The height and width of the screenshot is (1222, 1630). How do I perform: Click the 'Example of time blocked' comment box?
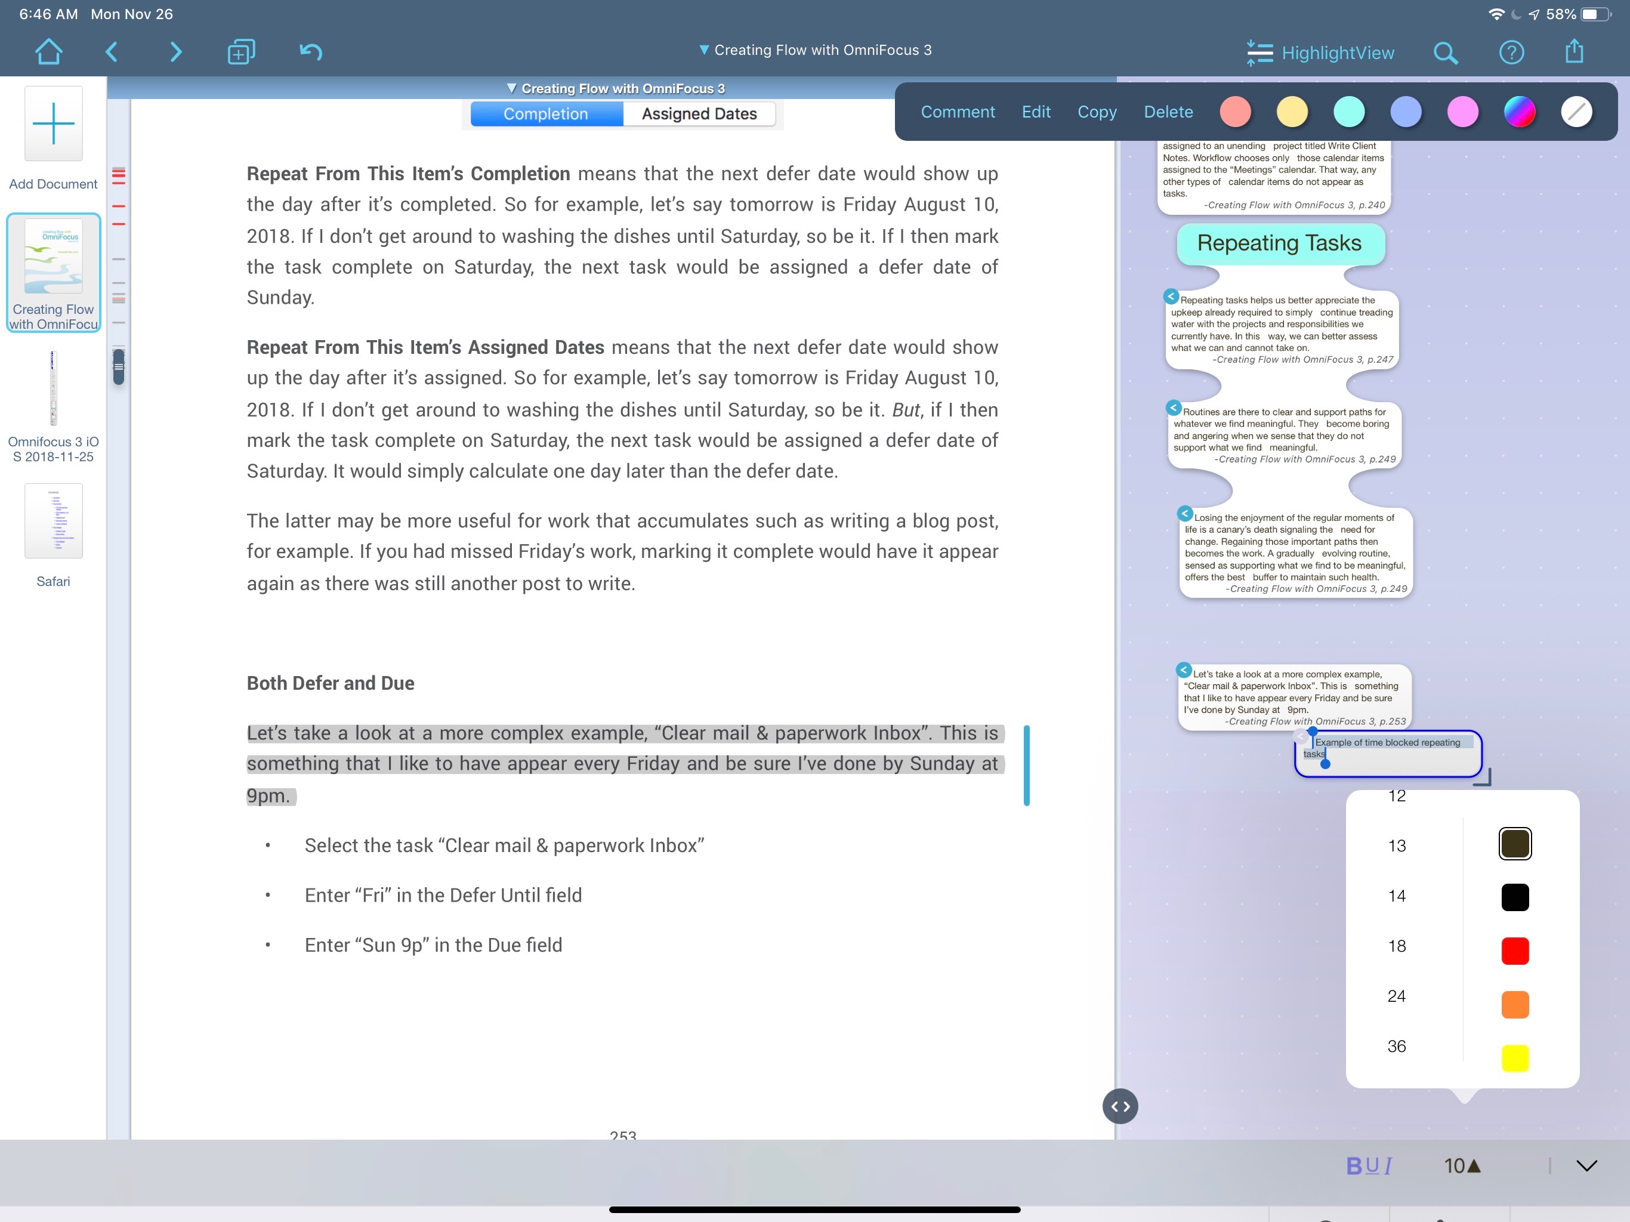point(1388,753)
